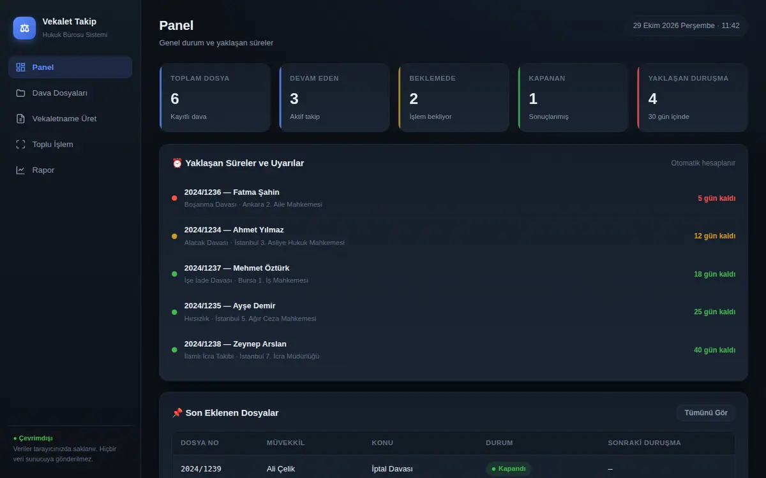The height and width of the screenshot is (478, 766).
Task: Open case 2024/1237 — Mehmet Öztürk
Action: pos(453,274)
